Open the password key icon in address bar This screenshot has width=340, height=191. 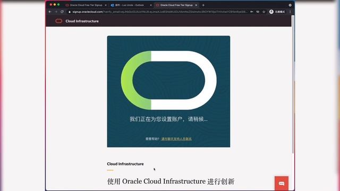tap(252, 12)
